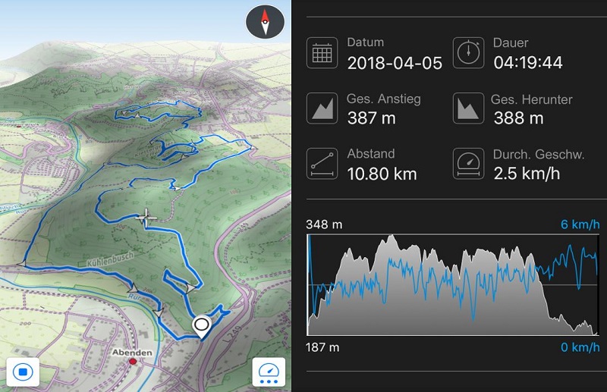The width and height of the screenshot is (607, 392).
Task: Select the duration value 04:19:44
Action: point(527,63)
